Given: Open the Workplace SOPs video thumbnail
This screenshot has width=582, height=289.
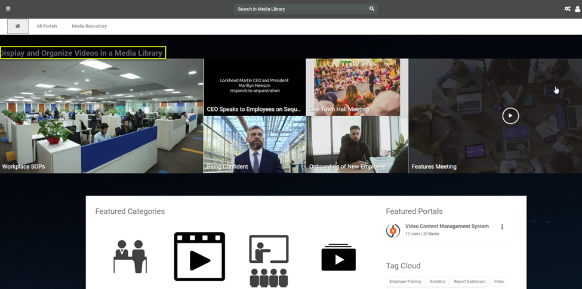Looking at the screenshot, I should pos(101,116).
